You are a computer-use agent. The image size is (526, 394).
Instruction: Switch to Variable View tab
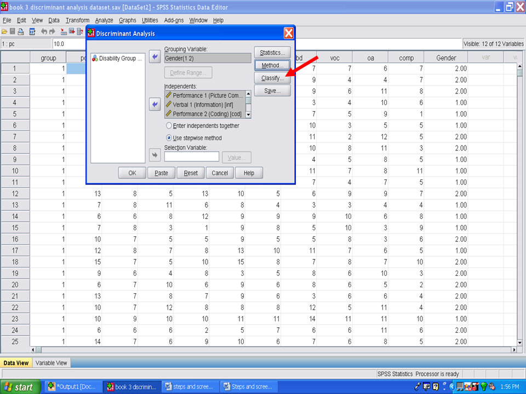click(52, 363)
